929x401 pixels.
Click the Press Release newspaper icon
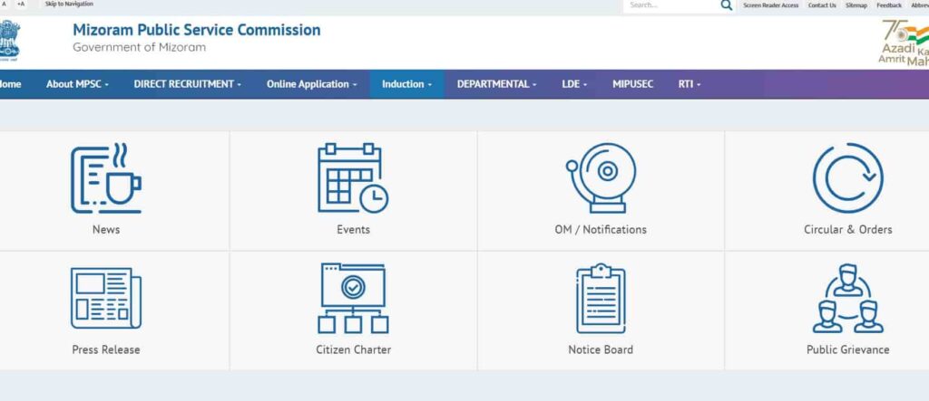pyautogui.click(x=106, y=299)
